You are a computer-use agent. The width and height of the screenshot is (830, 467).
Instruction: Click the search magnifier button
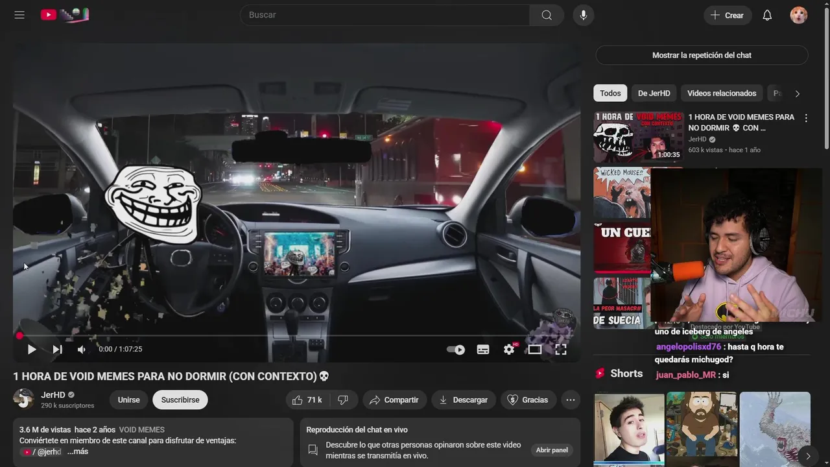[x=547, y=15]
